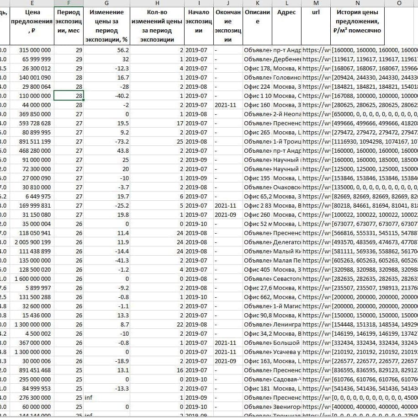The image size is (418, 418).
Task: Click address cell '2-й Неопа'
Action: 286,114
